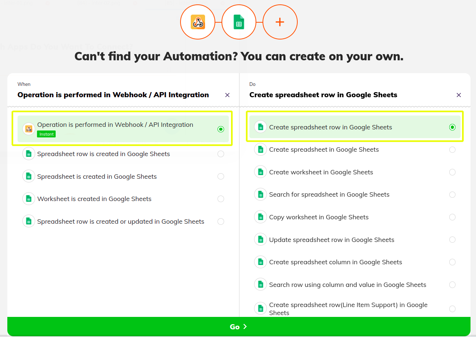Click Sheets icon next to Line Item Support action
The width and height of the screenshot is (476, 337).
click(261, 308)
